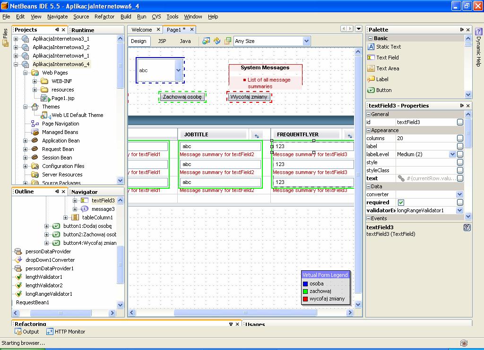The width and height of the screenshot is (484, 350).
Task: Click the Zachowaj osobę button
Action: [x=182, y=97]
